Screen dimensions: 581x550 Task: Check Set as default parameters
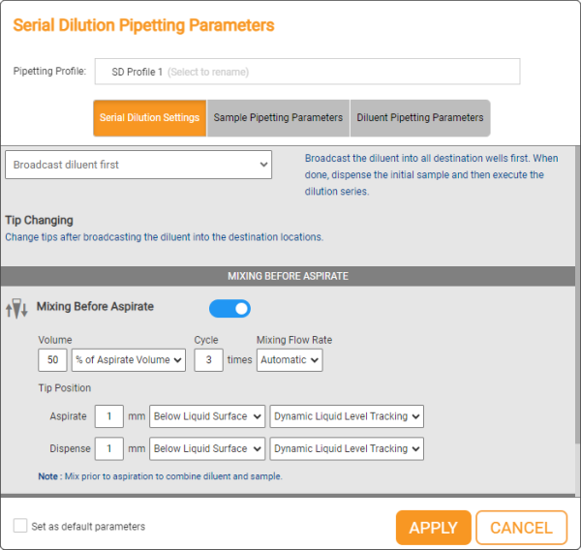point(20,526)
